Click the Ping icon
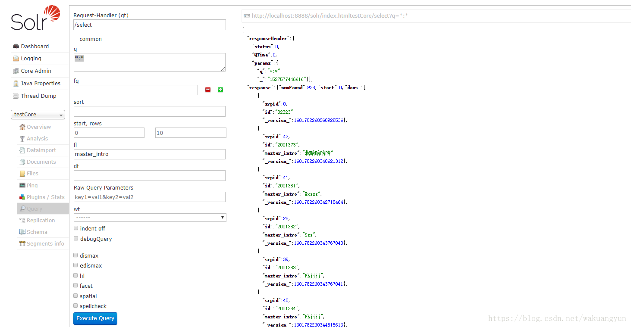This screenshot has width=631, height=327. [x=22, y=185]
